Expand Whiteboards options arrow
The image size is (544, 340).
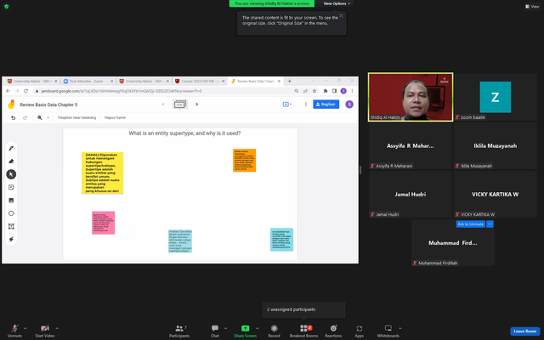tap(400, 328)
